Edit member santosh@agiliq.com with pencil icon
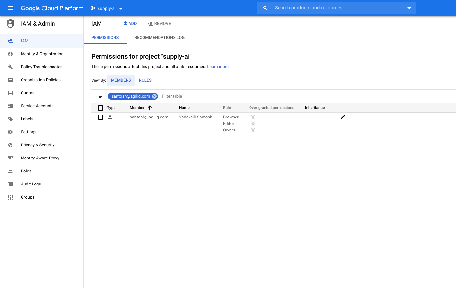Viewport: 456px width, 288px height. tap(343, 117)
